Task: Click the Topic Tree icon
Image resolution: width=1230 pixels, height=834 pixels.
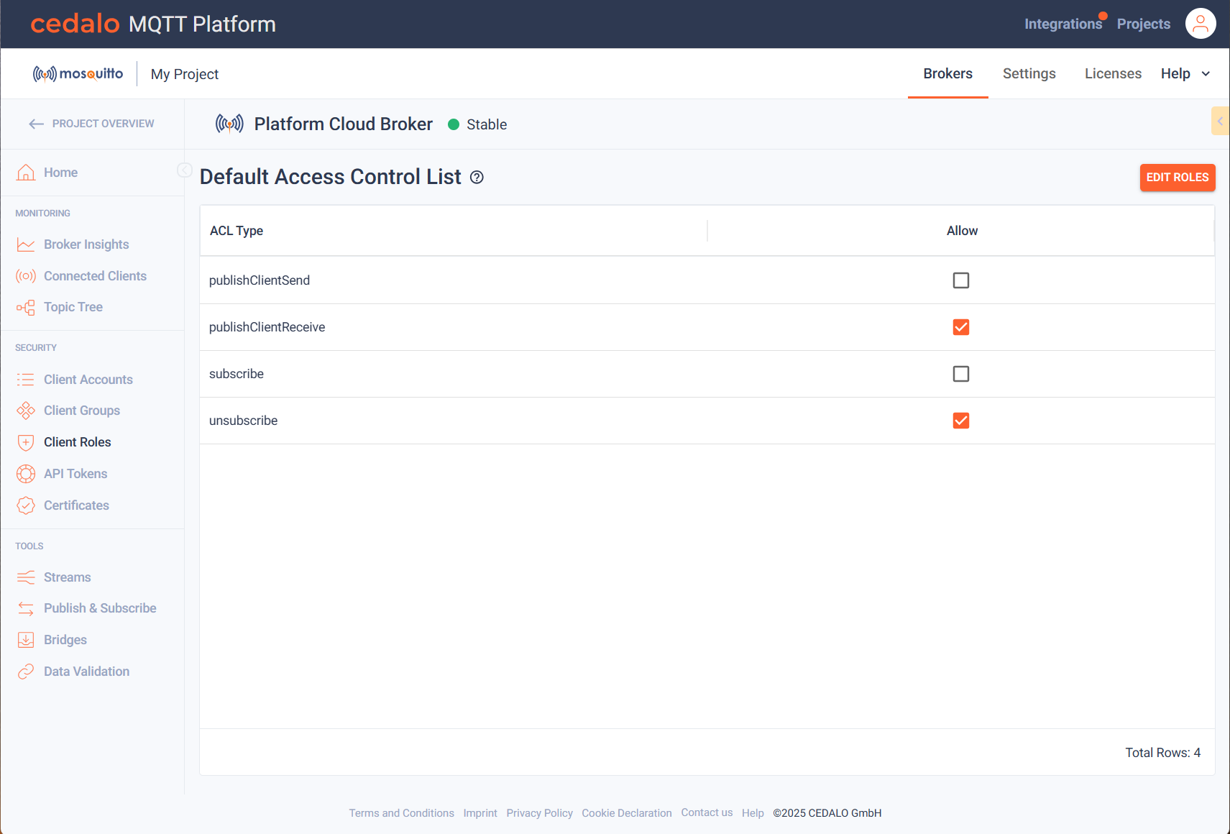Action: 26,308
